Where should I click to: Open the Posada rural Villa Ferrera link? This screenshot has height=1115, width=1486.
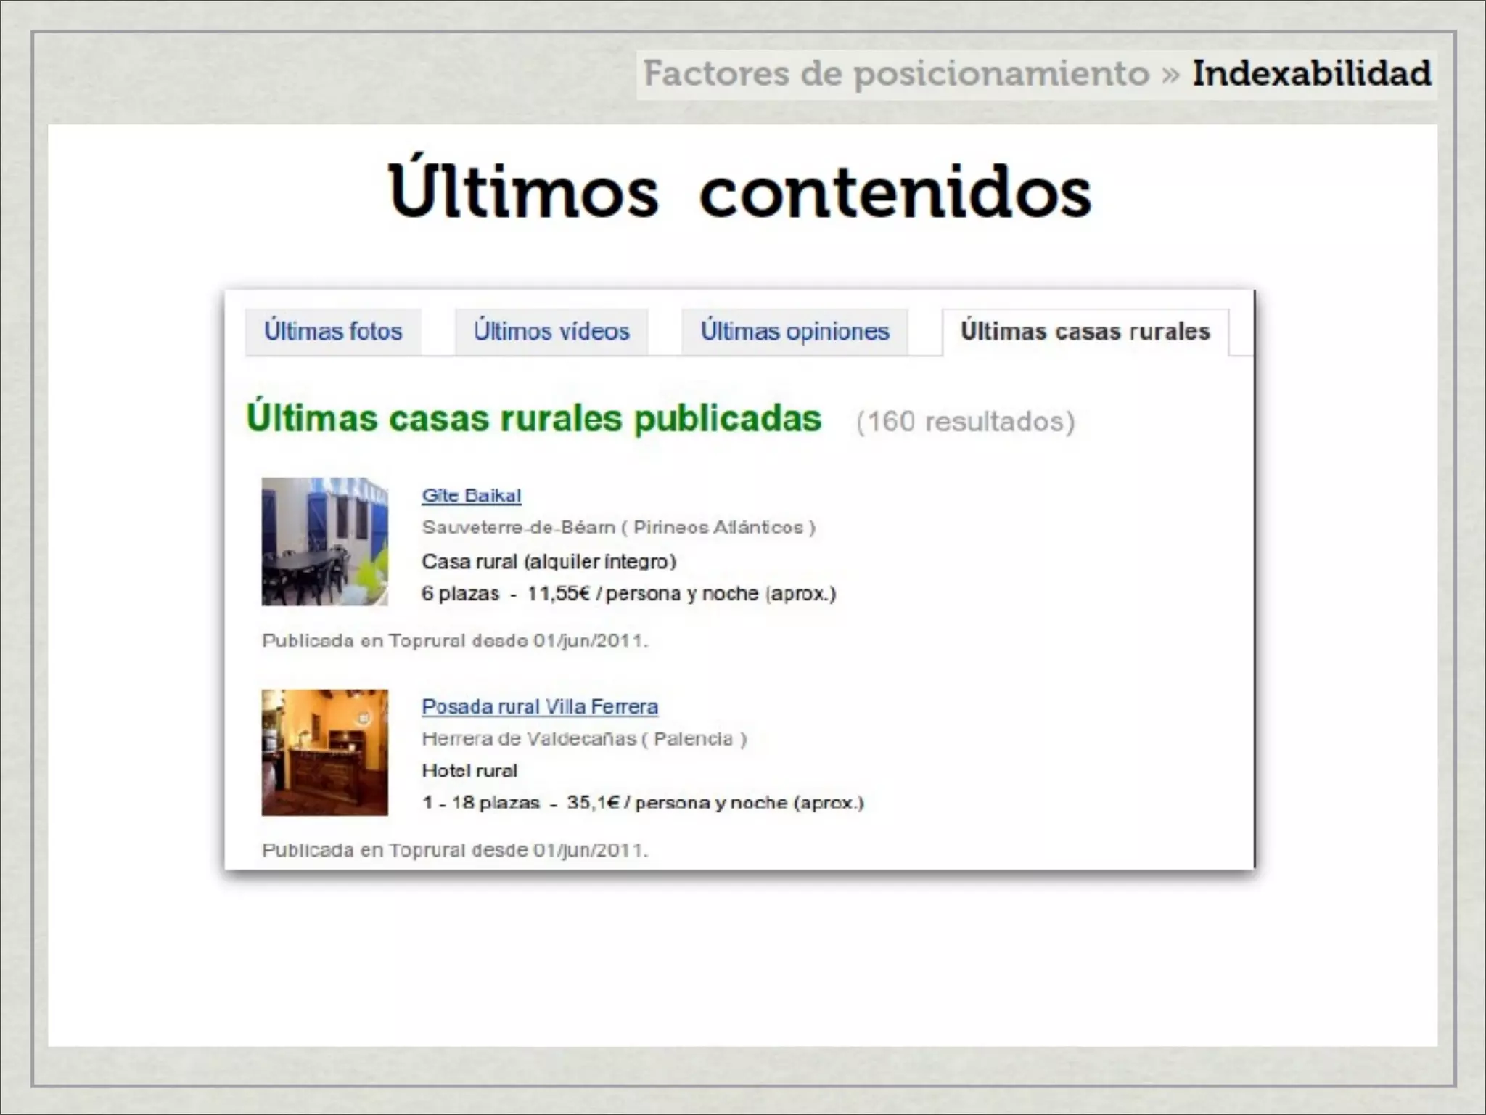(x=540, y=706)
